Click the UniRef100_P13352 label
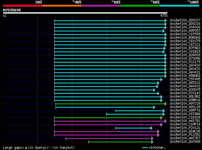Image resolution: width=202 pixels, height=150 pixels. tap(185, 135)
